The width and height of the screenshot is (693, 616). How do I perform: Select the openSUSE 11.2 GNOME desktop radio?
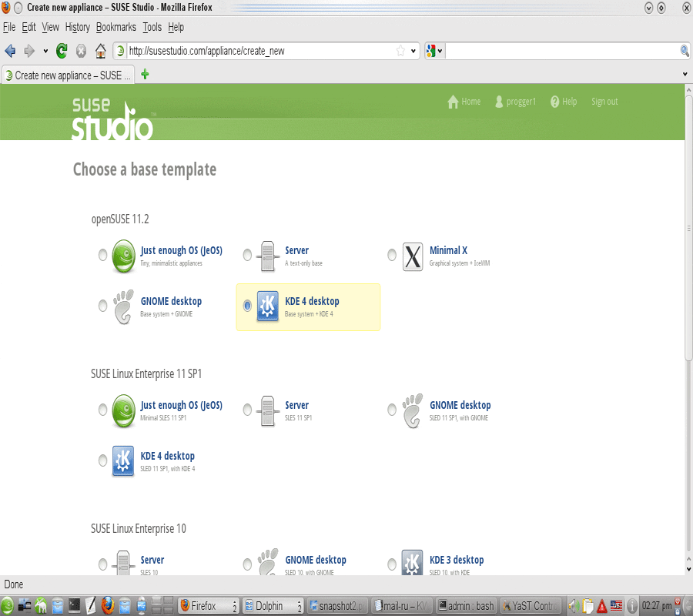102,306
